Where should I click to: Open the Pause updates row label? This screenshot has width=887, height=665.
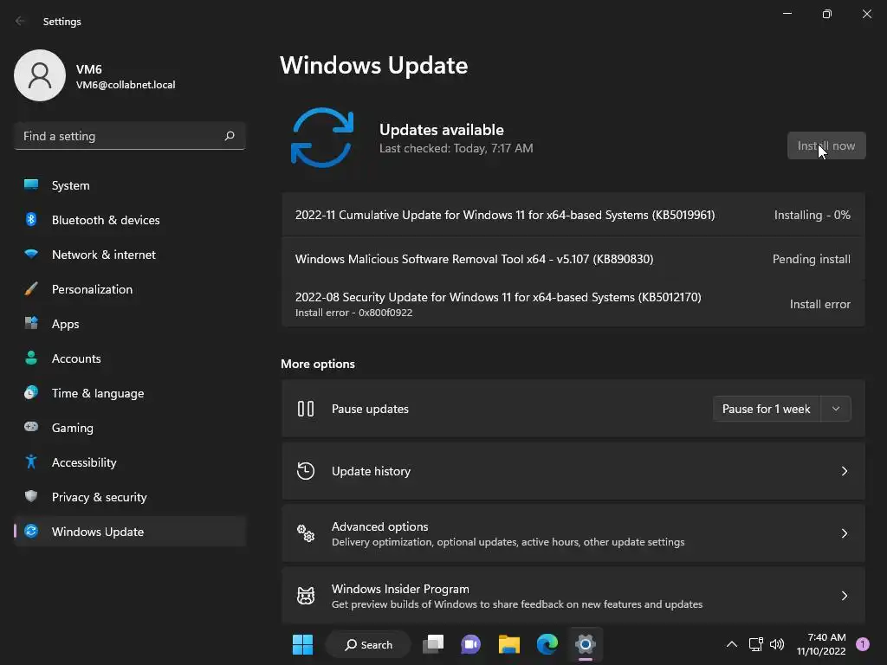point(370,409)
